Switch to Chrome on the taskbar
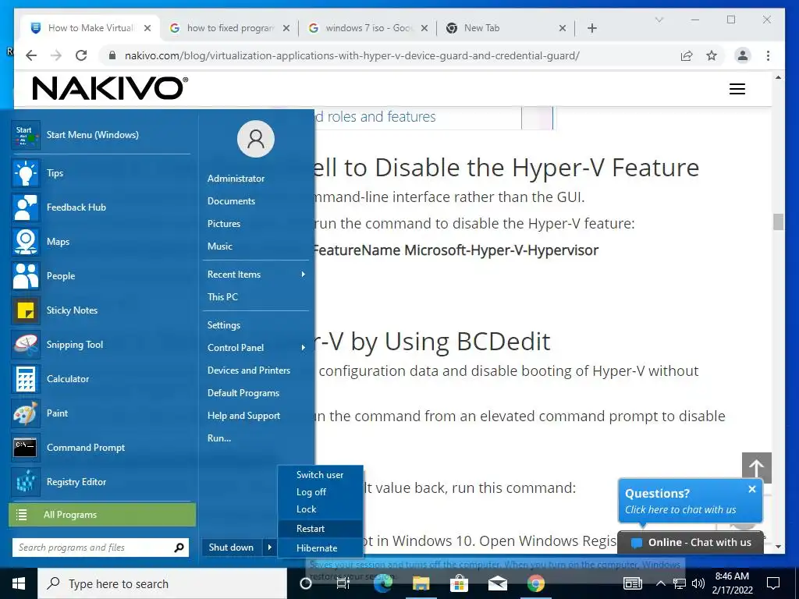Viewport: 799px width, 599px height. pos(535,583)
